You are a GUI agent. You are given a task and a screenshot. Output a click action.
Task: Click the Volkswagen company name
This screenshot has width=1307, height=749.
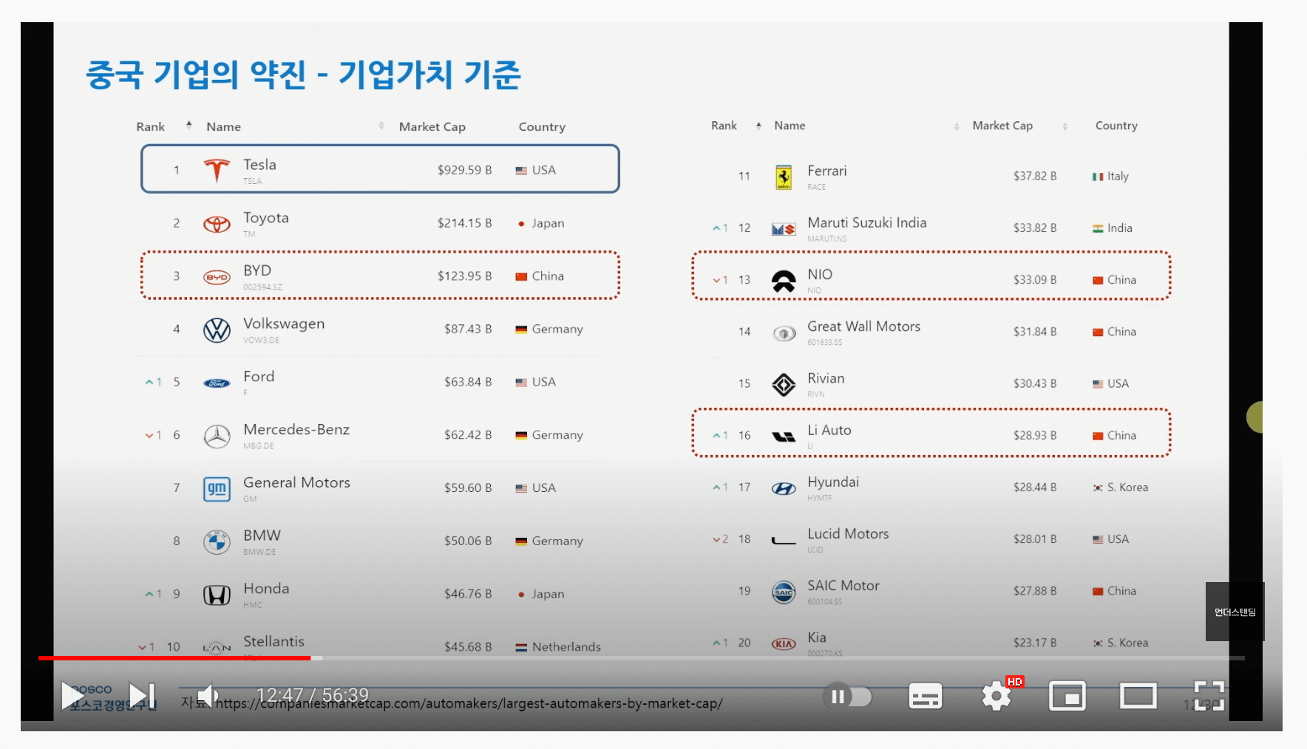click(x=284, y=324)
